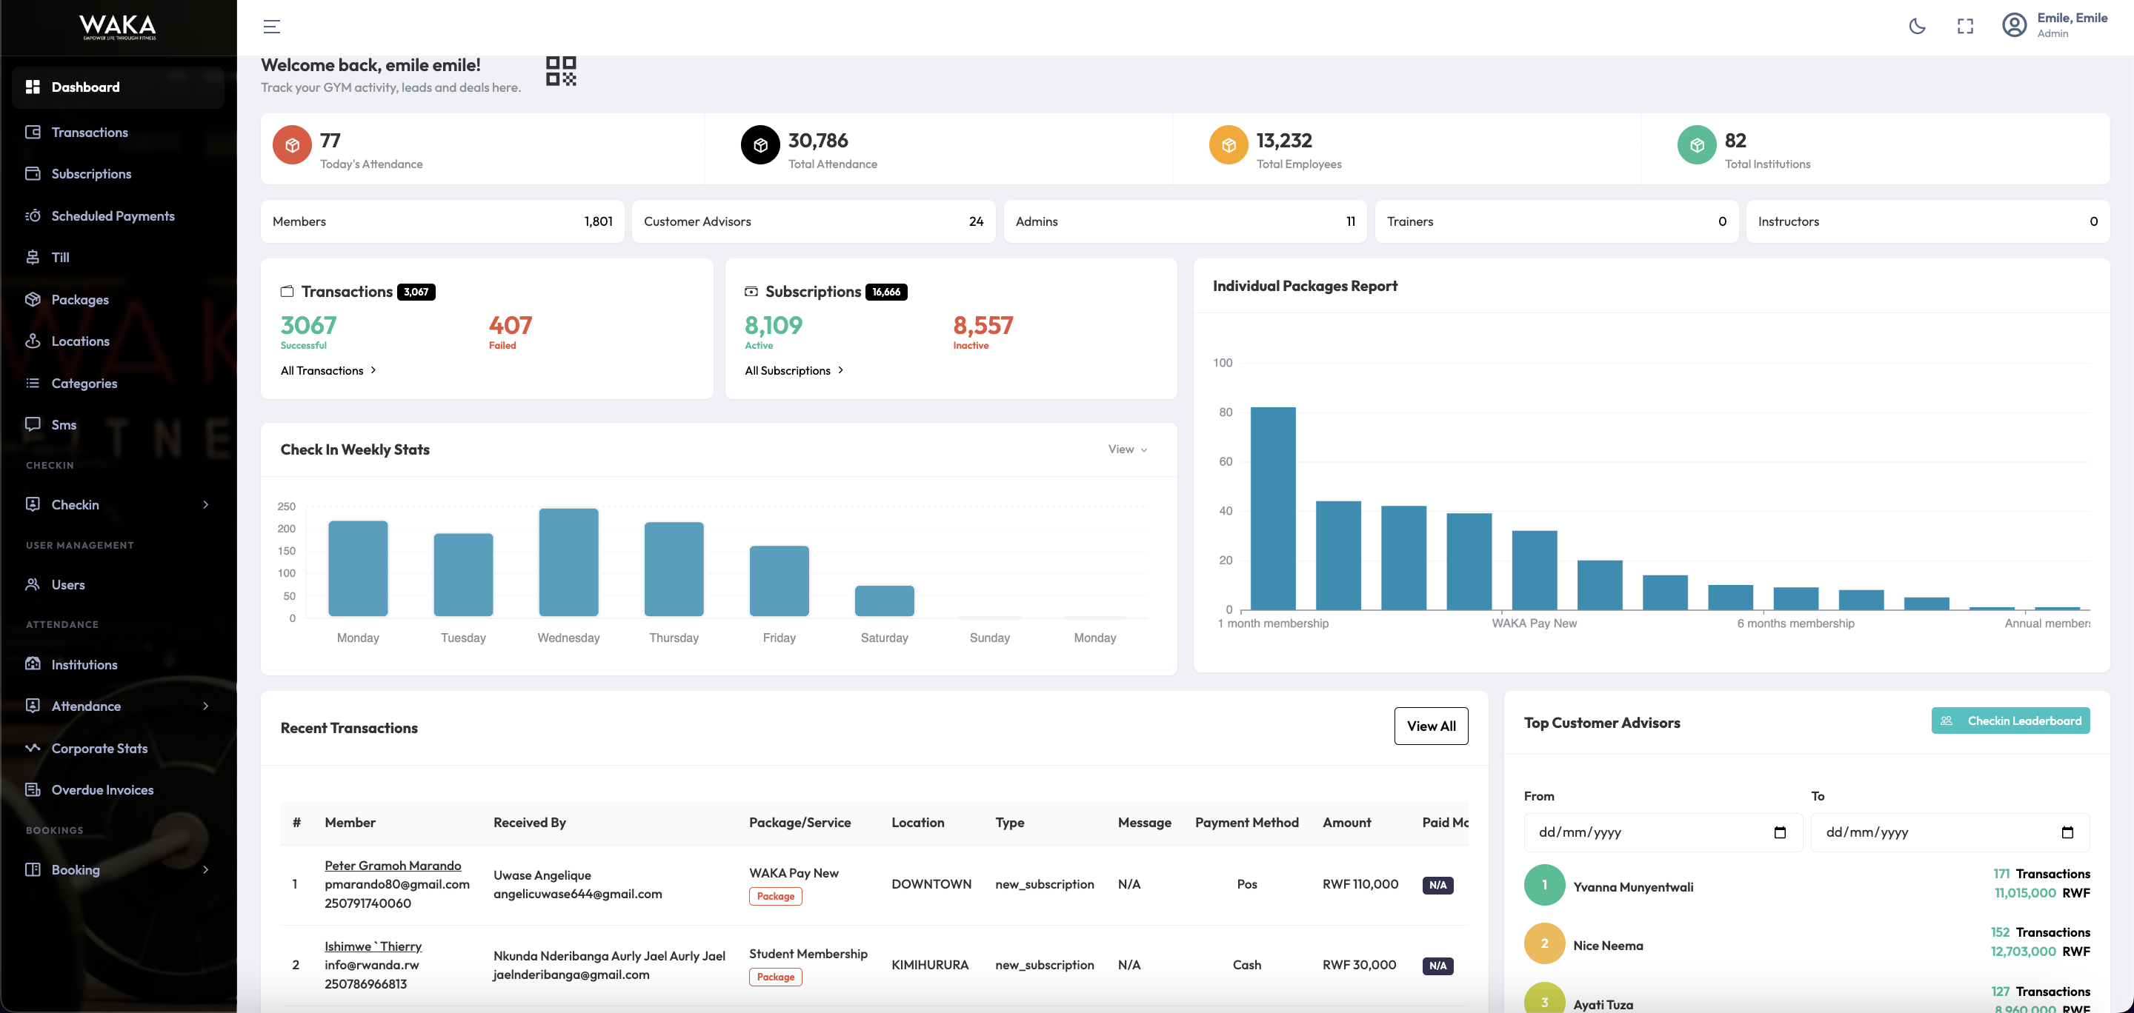Click the QR code icon near welcome message

pos(561,73)
